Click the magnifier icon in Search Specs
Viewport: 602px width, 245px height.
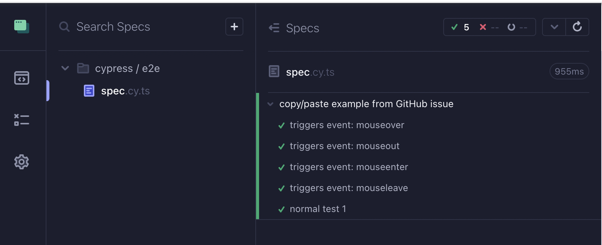tap(64, 27)
